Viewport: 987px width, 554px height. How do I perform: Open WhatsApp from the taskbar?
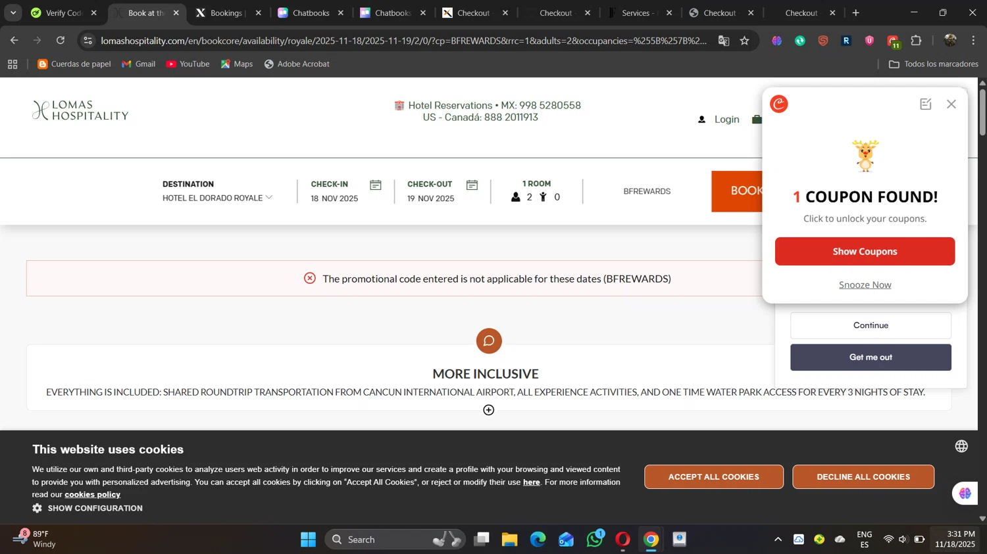tap(595, 540)
